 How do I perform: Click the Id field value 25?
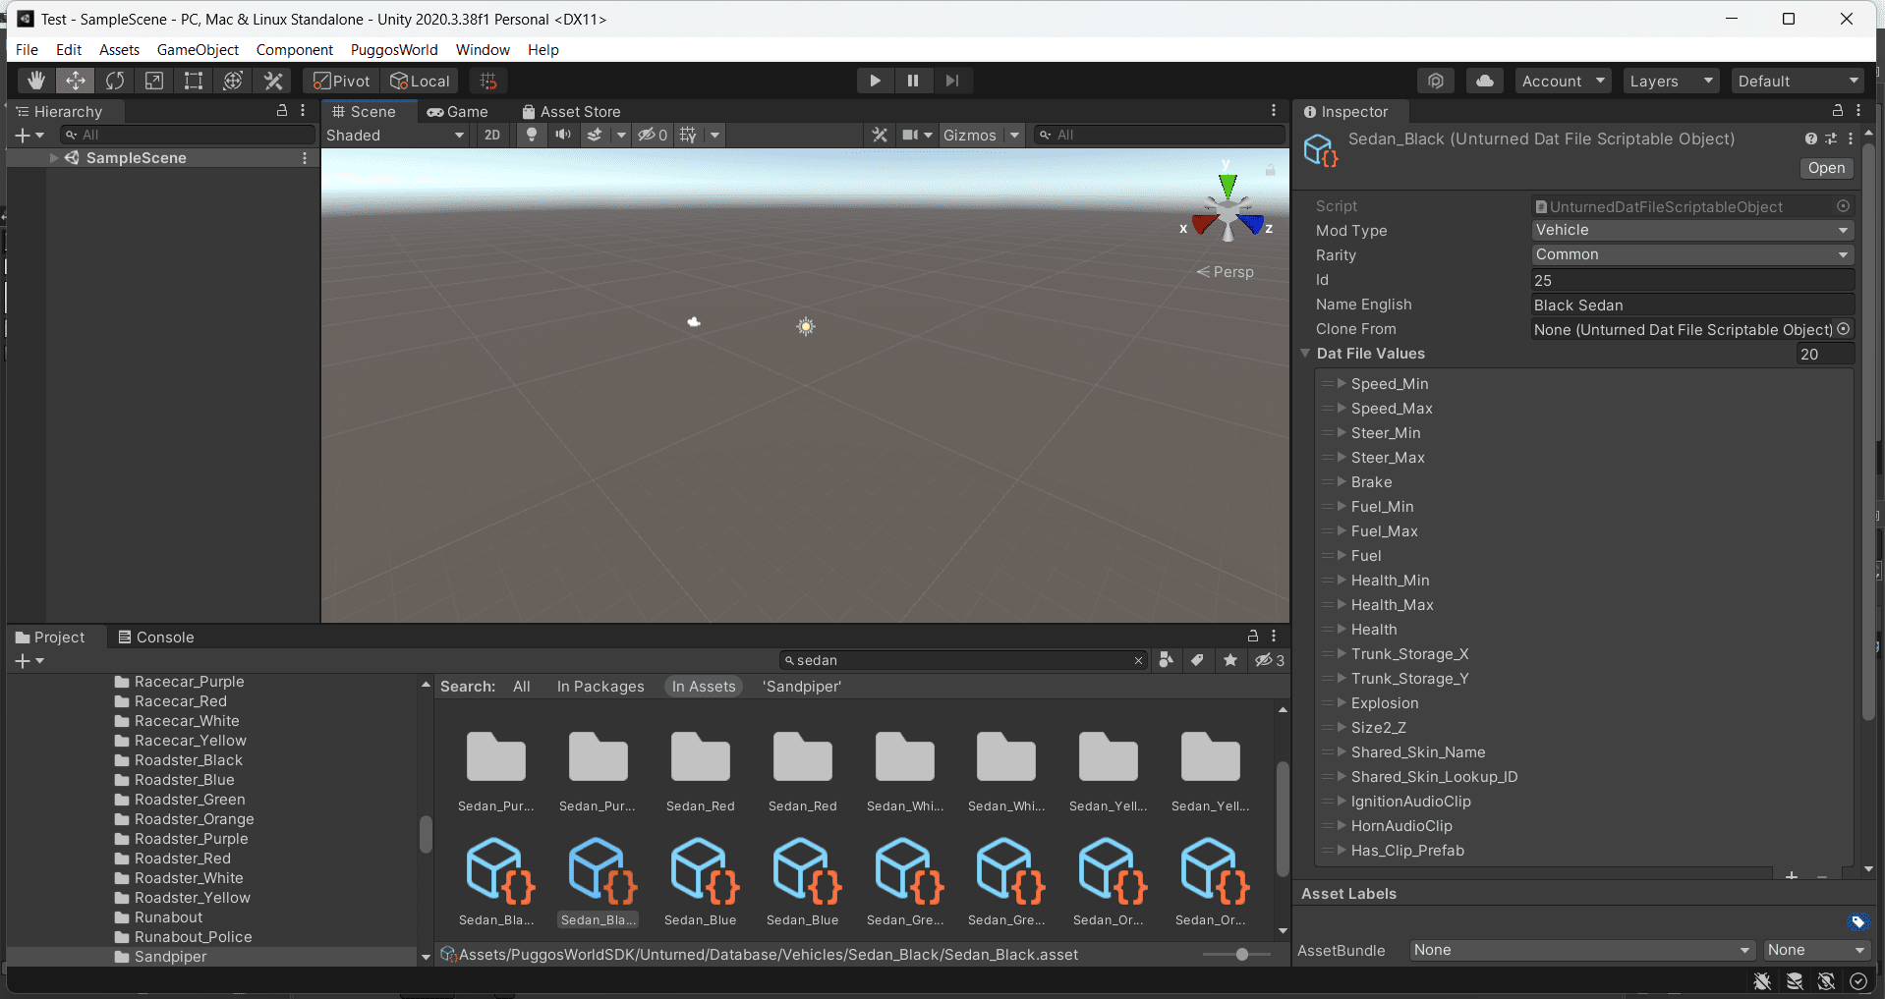pyautogui.click(x=1692, y=280)
